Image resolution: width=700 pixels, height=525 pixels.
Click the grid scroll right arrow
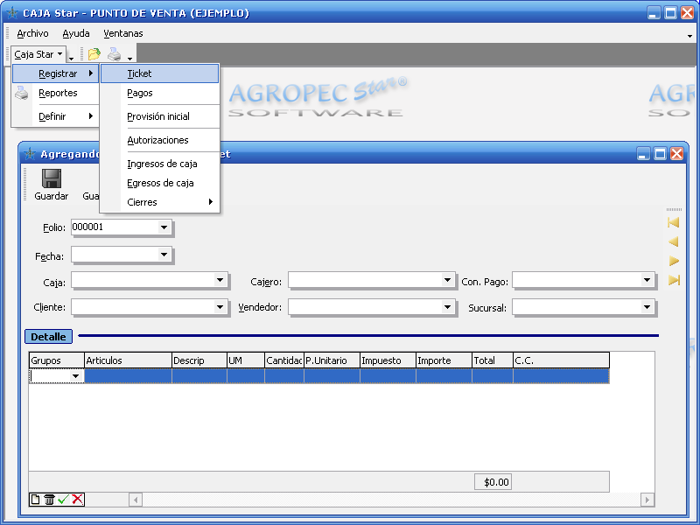coord(647,499)
